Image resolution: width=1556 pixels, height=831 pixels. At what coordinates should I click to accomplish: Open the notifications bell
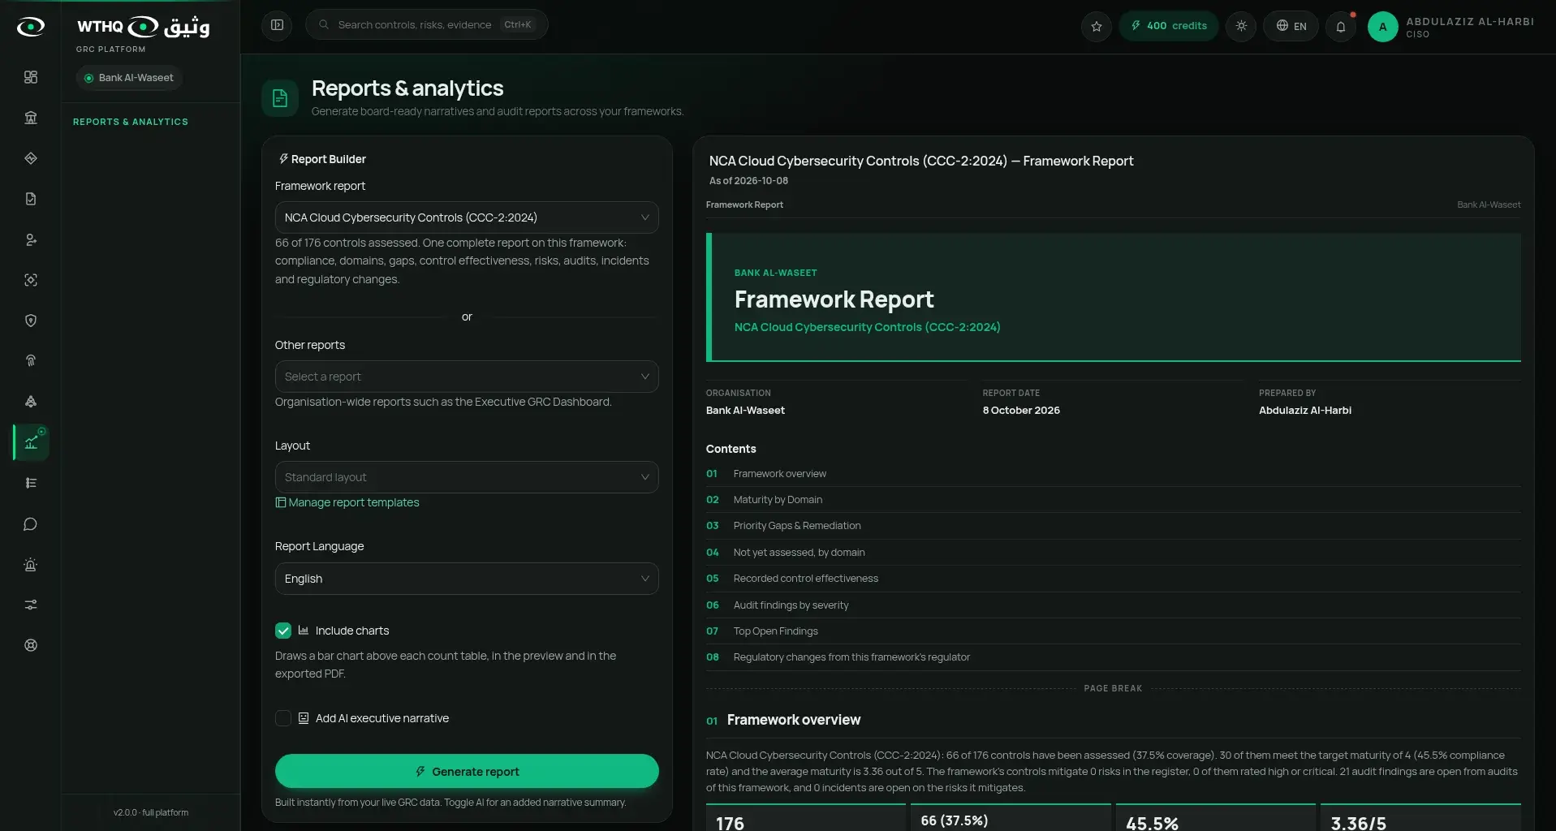1341,26
